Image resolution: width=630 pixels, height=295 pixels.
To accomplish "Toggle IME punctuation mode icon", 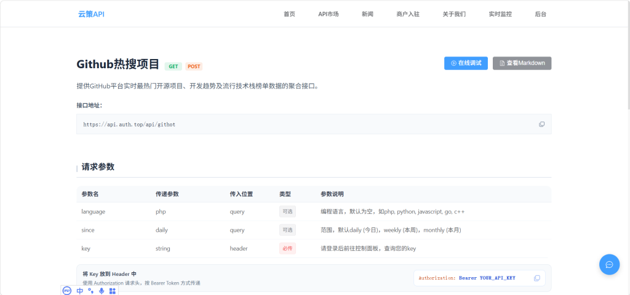I will [x=90, y=291].
